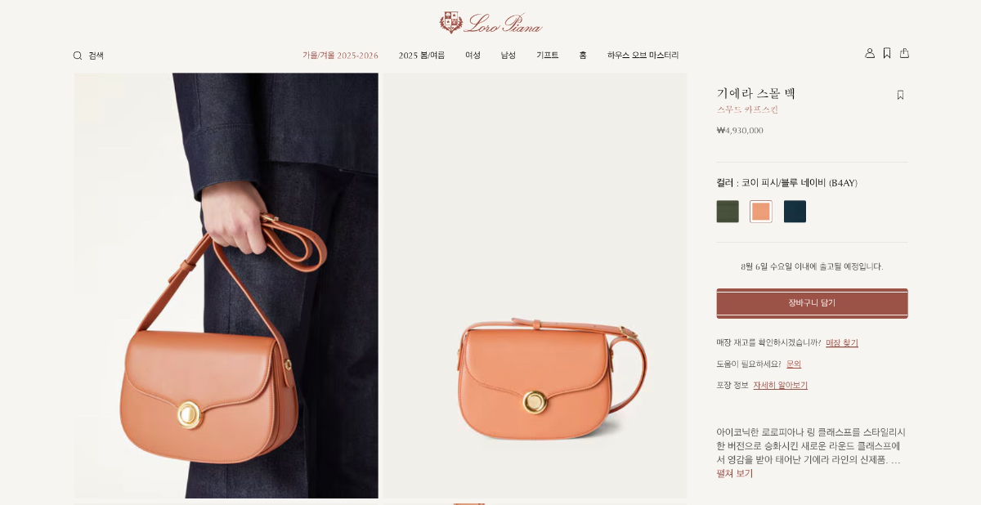Expand description with 펼쳐 보기
Screen dimensions: 981x505
click(x=735, y=473)
